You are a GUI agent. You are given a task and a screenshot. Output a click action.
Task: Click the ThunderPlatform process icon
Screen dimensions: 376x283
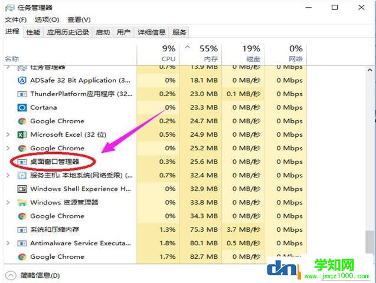coord(22,94)
